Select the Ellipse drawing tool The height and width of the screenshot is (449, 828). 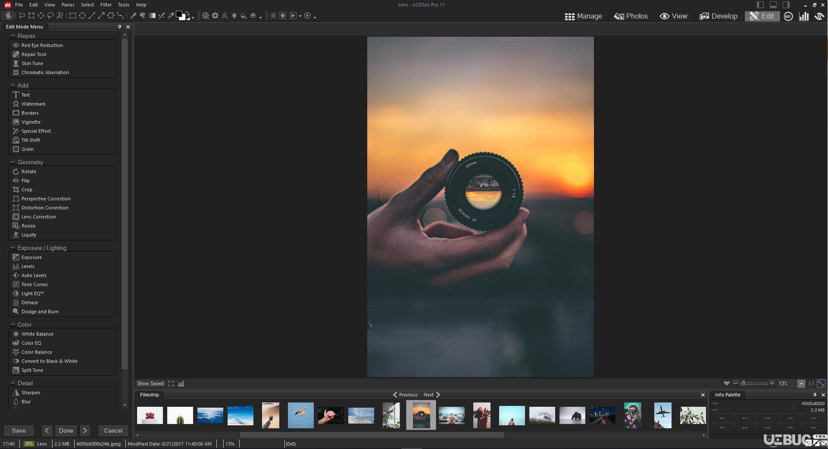click(82, 16)
